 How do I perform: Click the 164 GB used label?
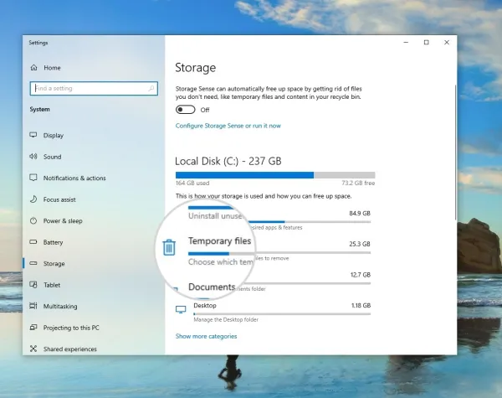coord(192,183)
